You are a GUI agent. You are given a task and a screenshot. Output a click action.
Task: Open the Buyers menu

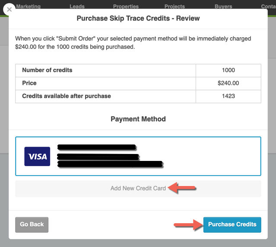[x=223, y=6]
